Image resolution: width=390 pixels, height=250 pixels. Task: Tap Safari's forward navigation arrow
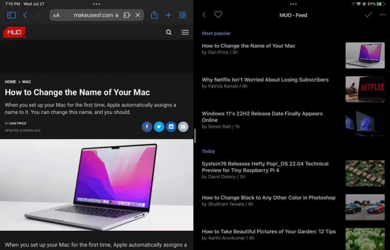coord(37,15)
